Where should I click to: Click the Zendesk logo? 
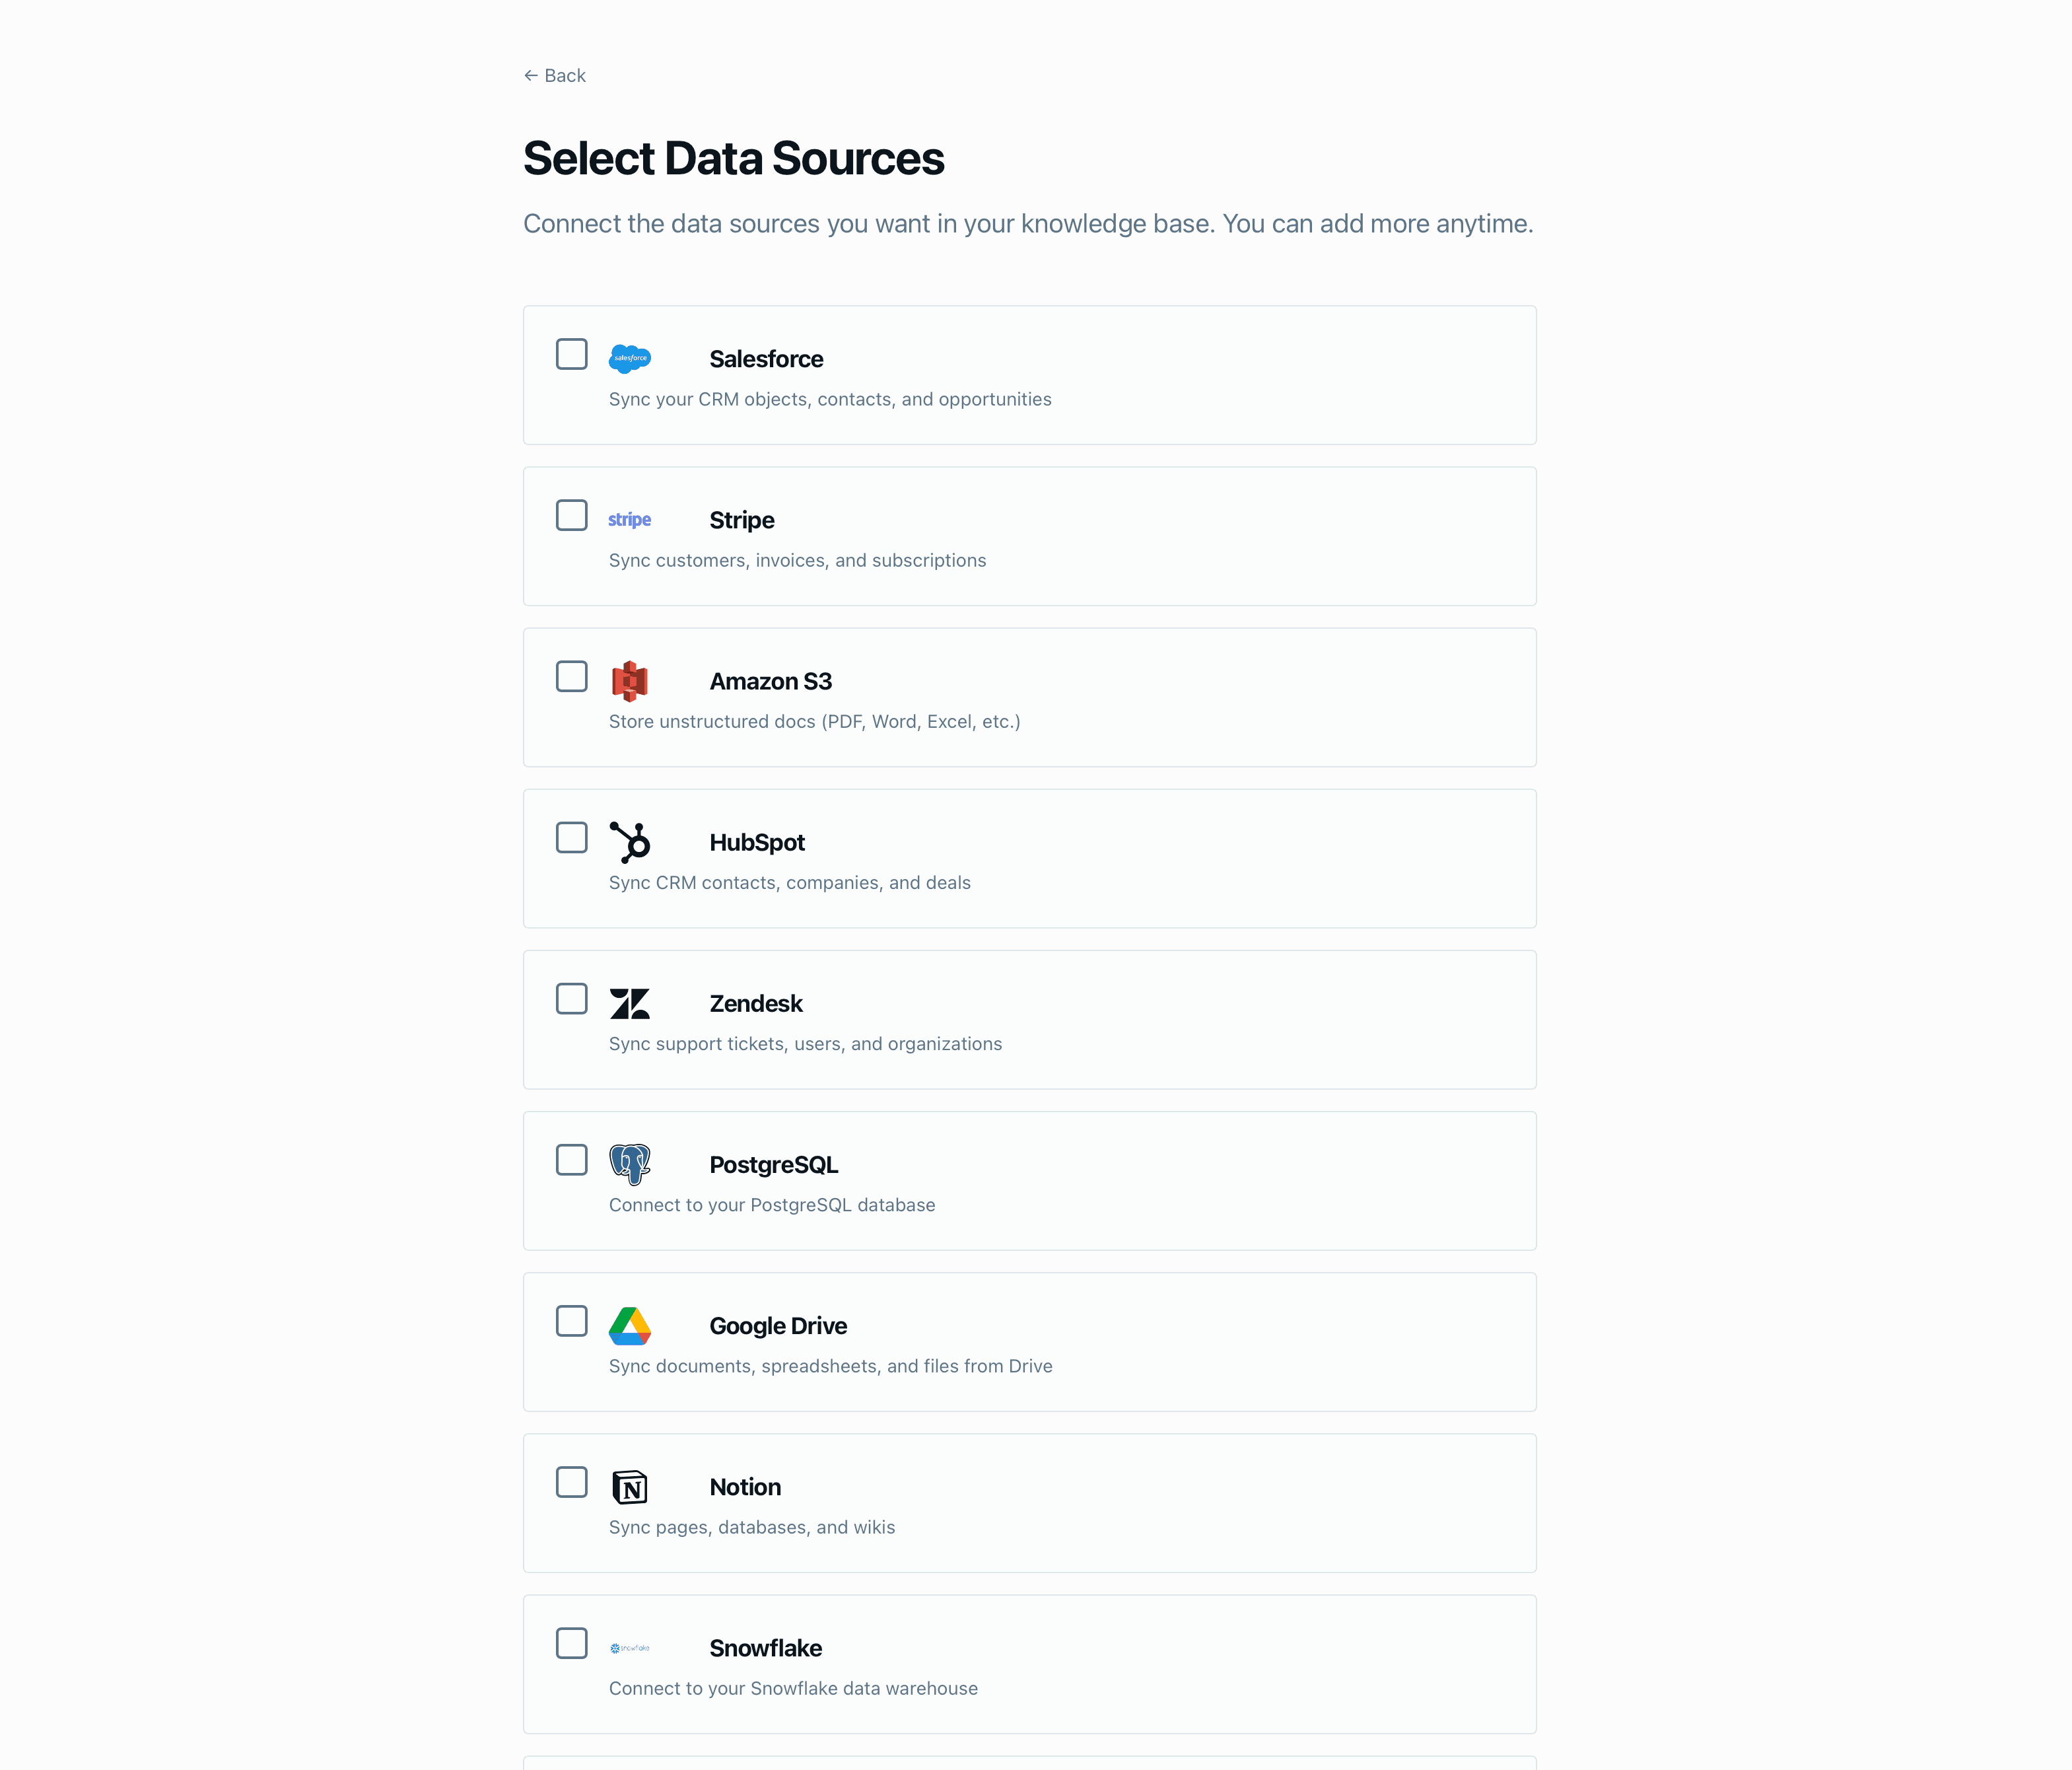tap(629, 1003)
